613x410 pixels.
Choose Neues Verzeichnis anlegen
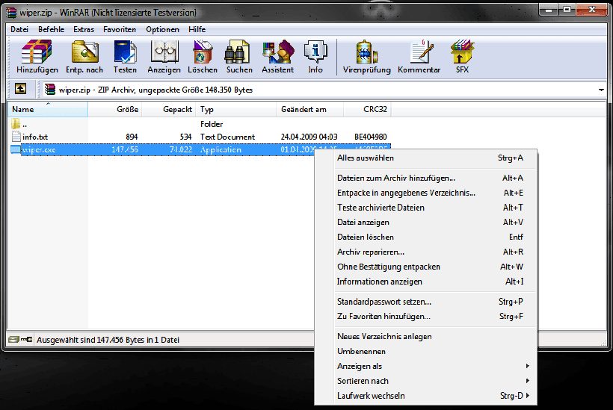426,337
